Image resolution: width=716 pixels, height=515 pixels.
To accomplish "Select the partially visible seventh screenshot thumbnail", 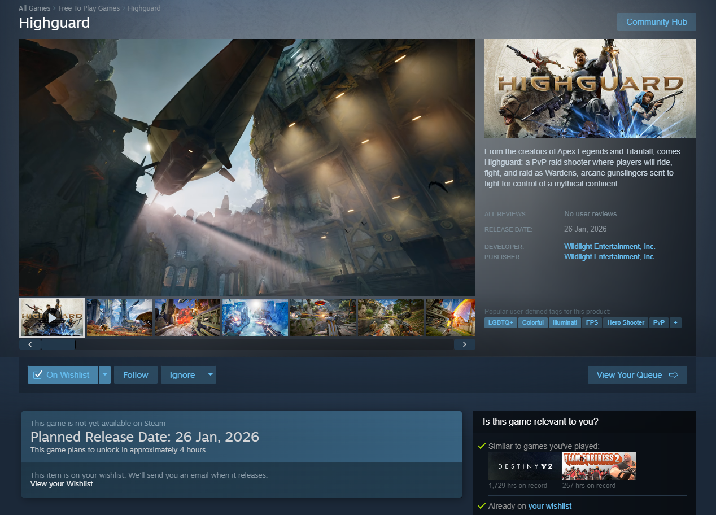I will (451, 318).
